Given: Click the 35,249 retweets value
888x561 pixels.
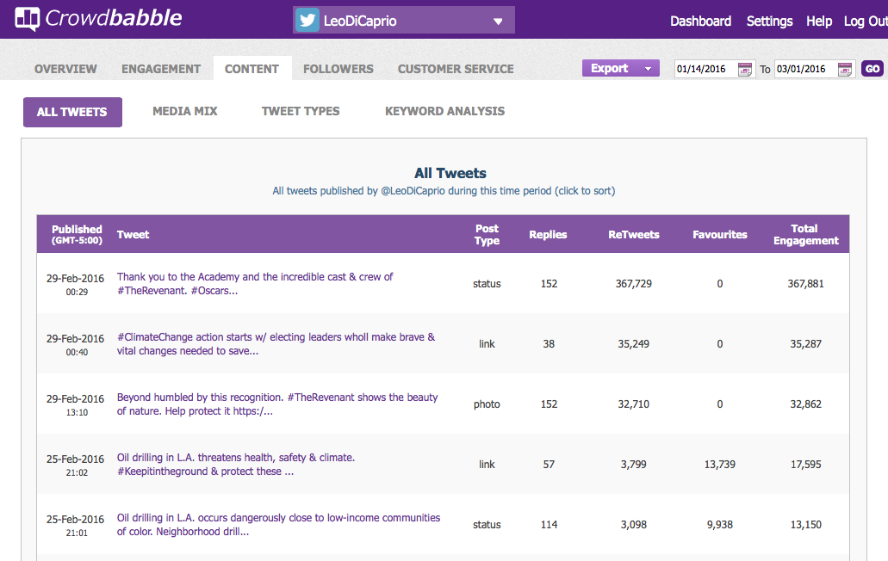Looking at the screenshot, I should coord(634,344).
